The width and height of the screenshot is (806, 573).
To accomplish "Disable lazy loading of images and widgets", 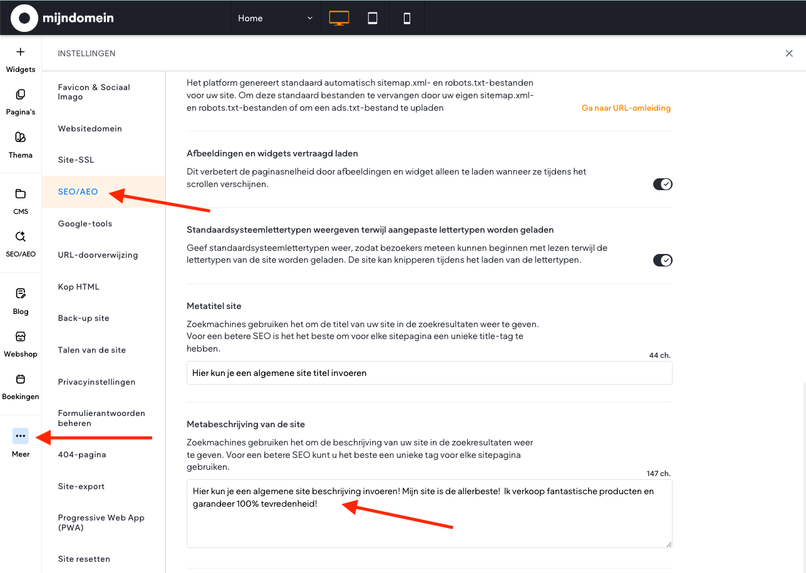I will 663,184.
